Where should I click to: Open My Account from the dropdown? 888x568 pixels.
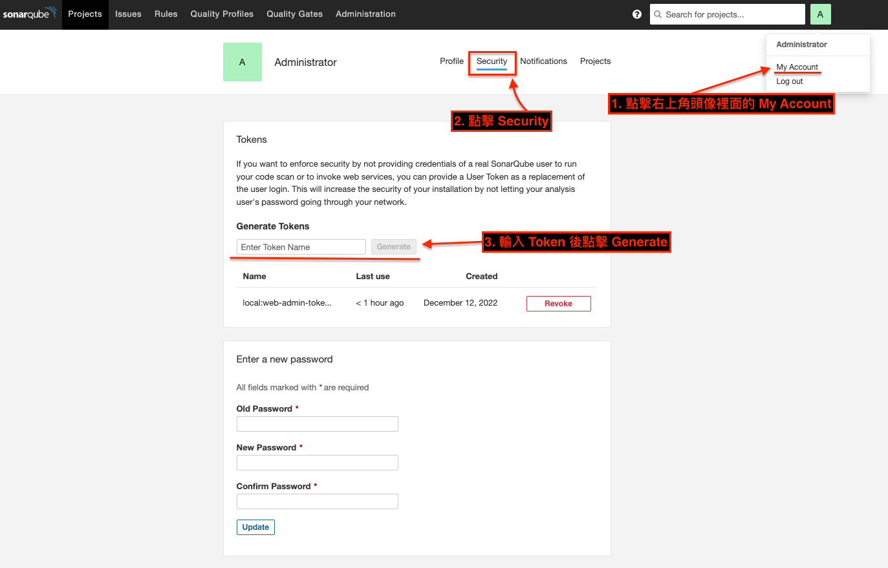tap(797, 67)
